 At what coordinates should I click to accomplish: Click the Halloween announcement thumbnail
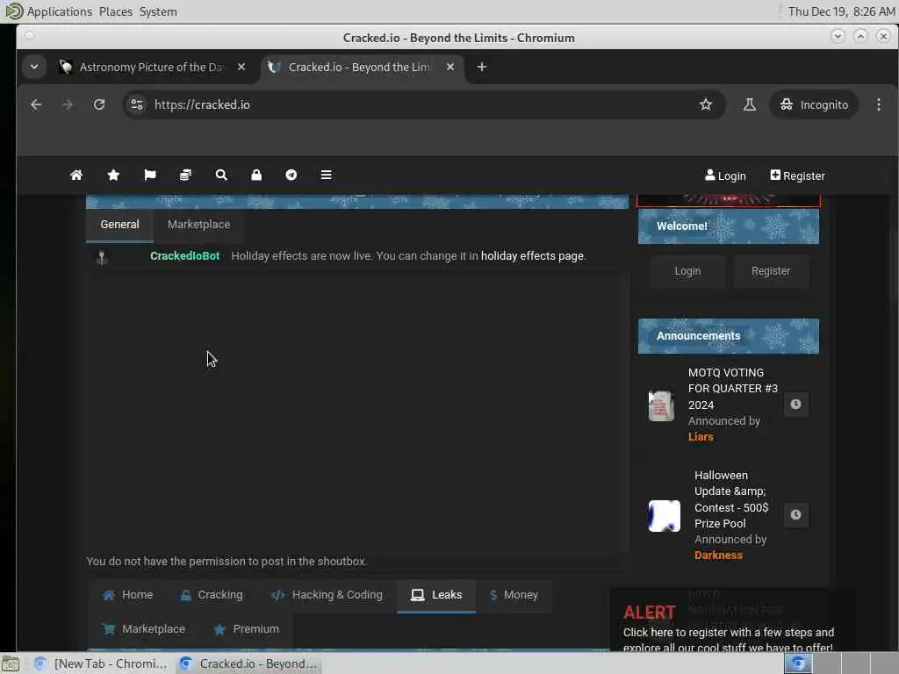coord(664,516)
